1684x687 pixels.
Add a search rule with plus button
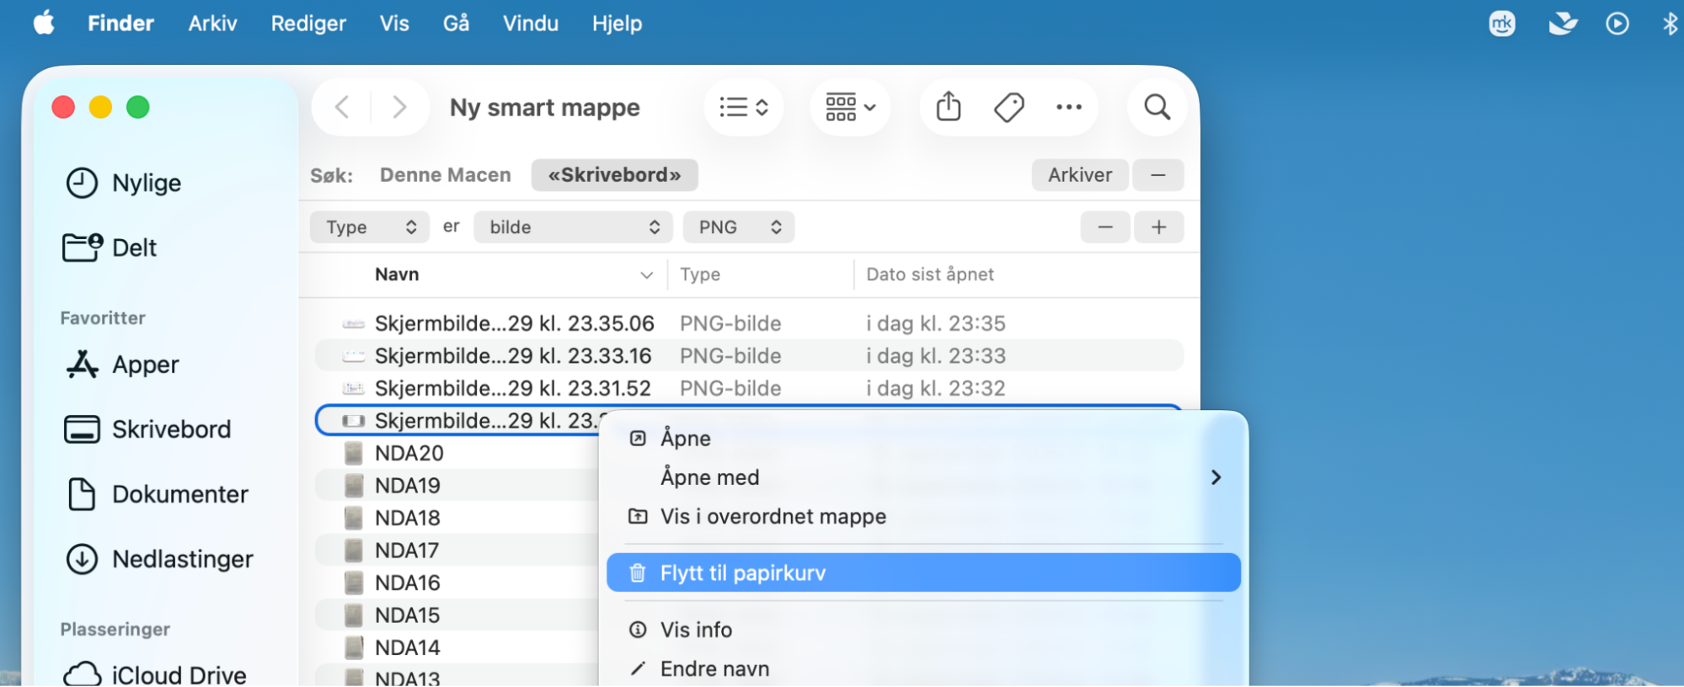[1159, 227]
